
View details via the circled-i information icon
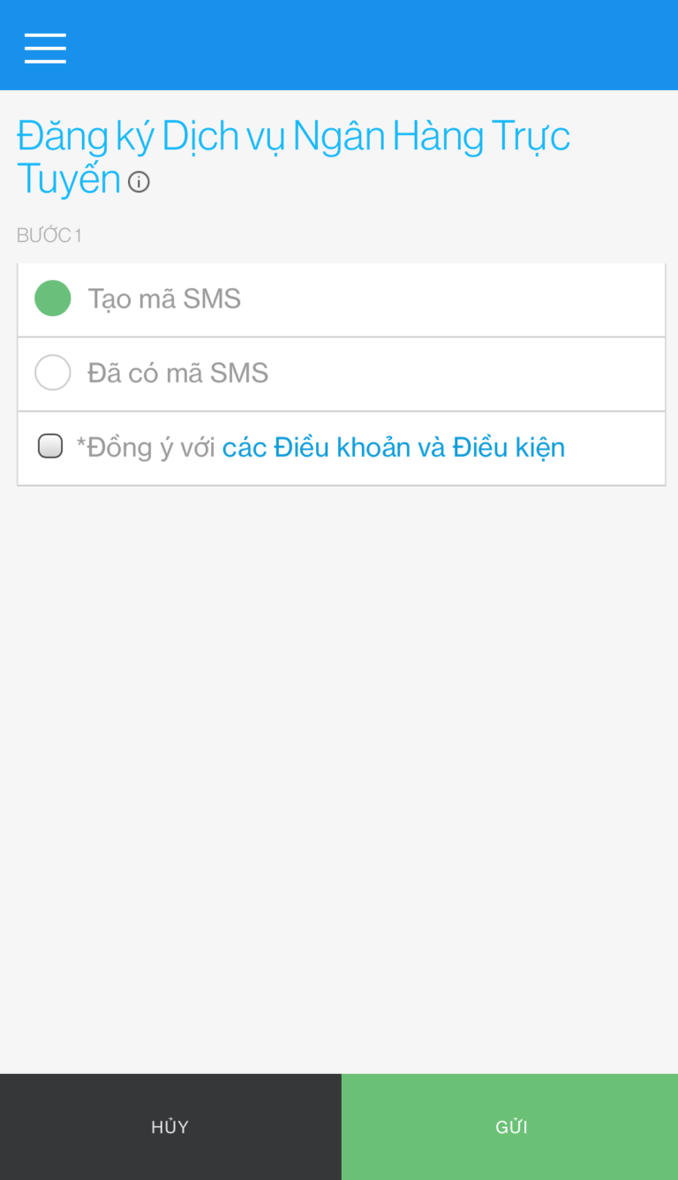(x=139, y=182)
